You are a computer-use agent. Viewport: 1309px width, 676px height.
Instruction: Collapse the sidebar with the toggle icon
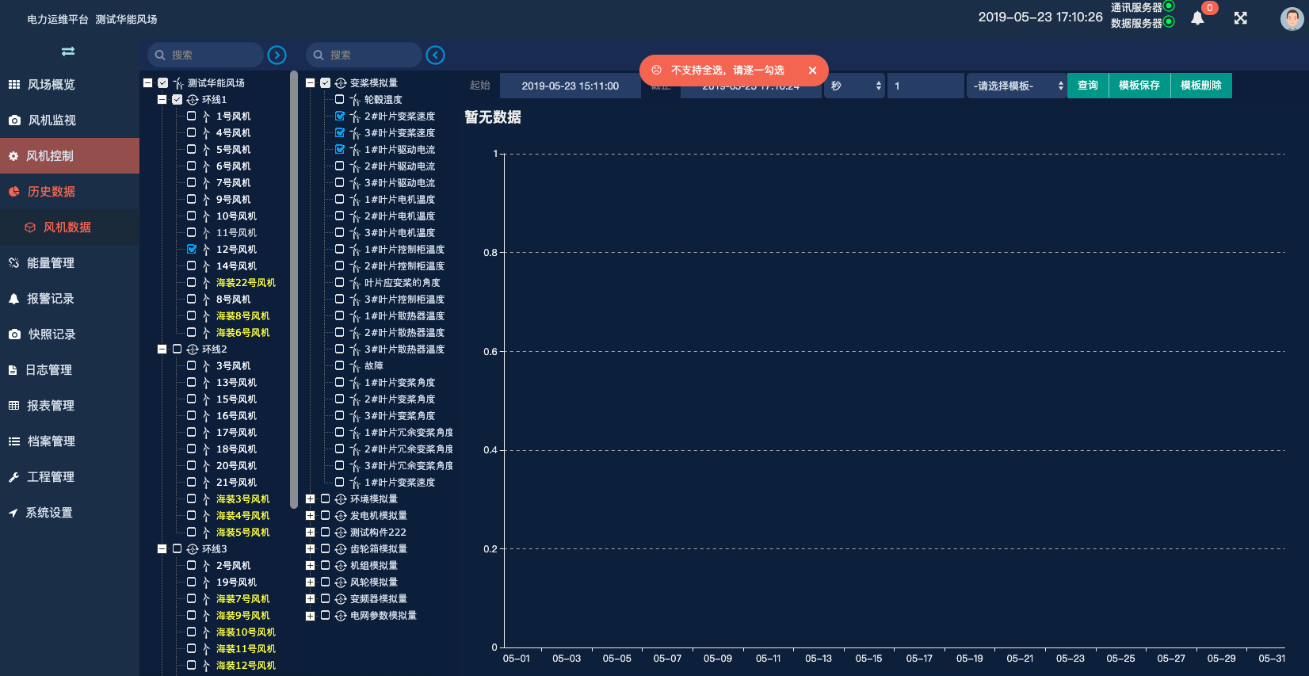click(x=68, y=52)
